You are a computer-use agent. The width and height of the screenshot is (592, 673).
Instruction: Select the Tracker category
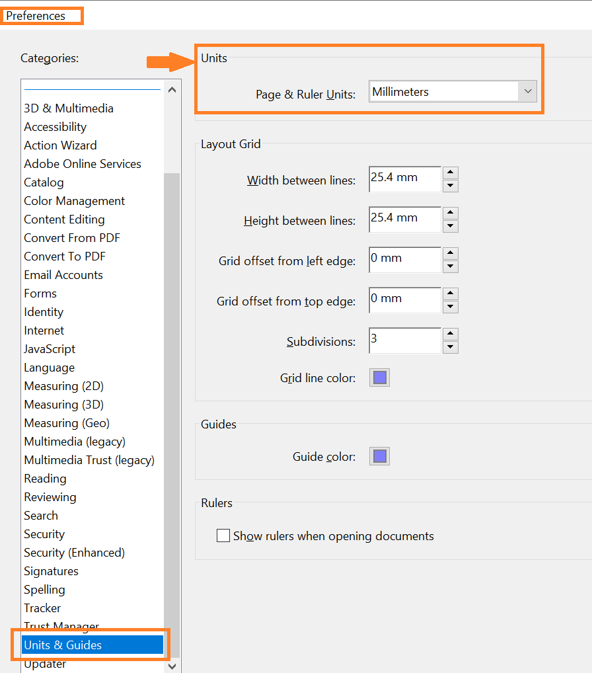pos(42,608)
